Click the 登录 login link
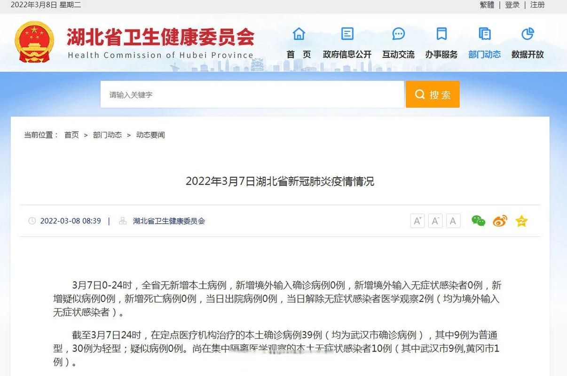567x376 pixels. point(512,5)
